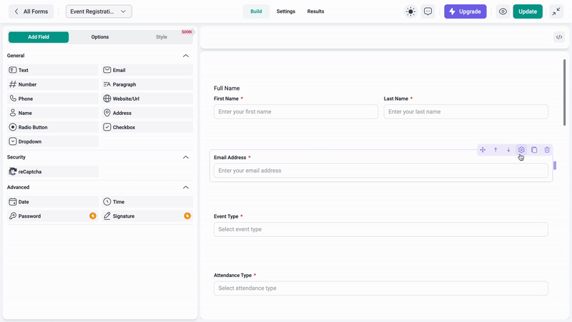Collapse the Advanced section
The width and height of the screenshot is (572, 322).
(x=186, y=187)
